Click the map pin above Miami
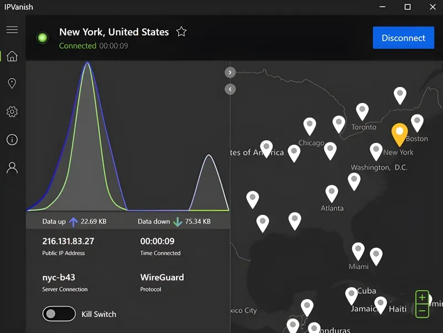Screen dimensions: 443x333 click(x=358, y=250)
